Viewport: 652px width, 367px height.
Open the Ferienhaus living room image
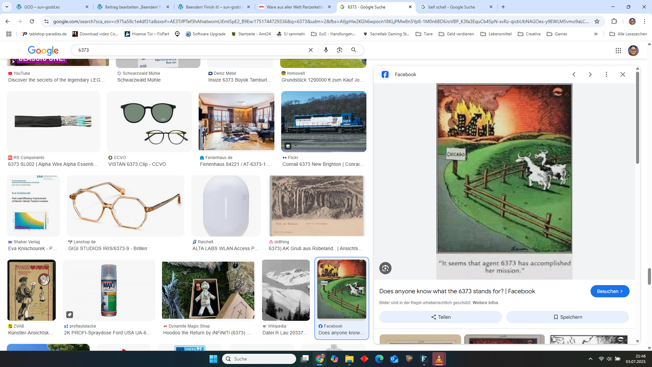click(236, 121)
